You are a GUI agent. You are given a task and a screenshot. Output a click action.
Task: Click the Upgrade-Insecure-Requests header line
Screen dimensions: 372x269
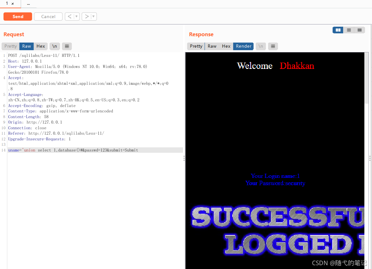coord(39,139)
